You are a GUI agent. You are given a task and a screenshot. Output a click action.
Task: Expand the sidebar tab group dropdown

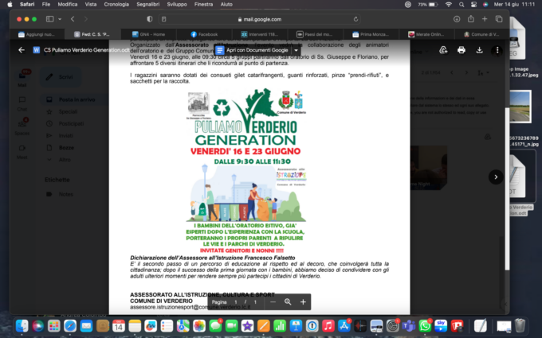point(60,19)
